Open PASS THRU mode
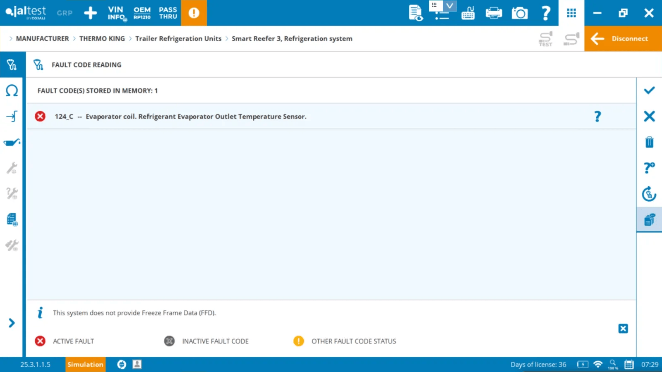 168,13
